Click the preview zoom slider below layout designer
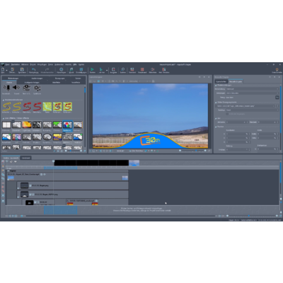This screenshot has width=283, height=283. [x=192, y=151]
